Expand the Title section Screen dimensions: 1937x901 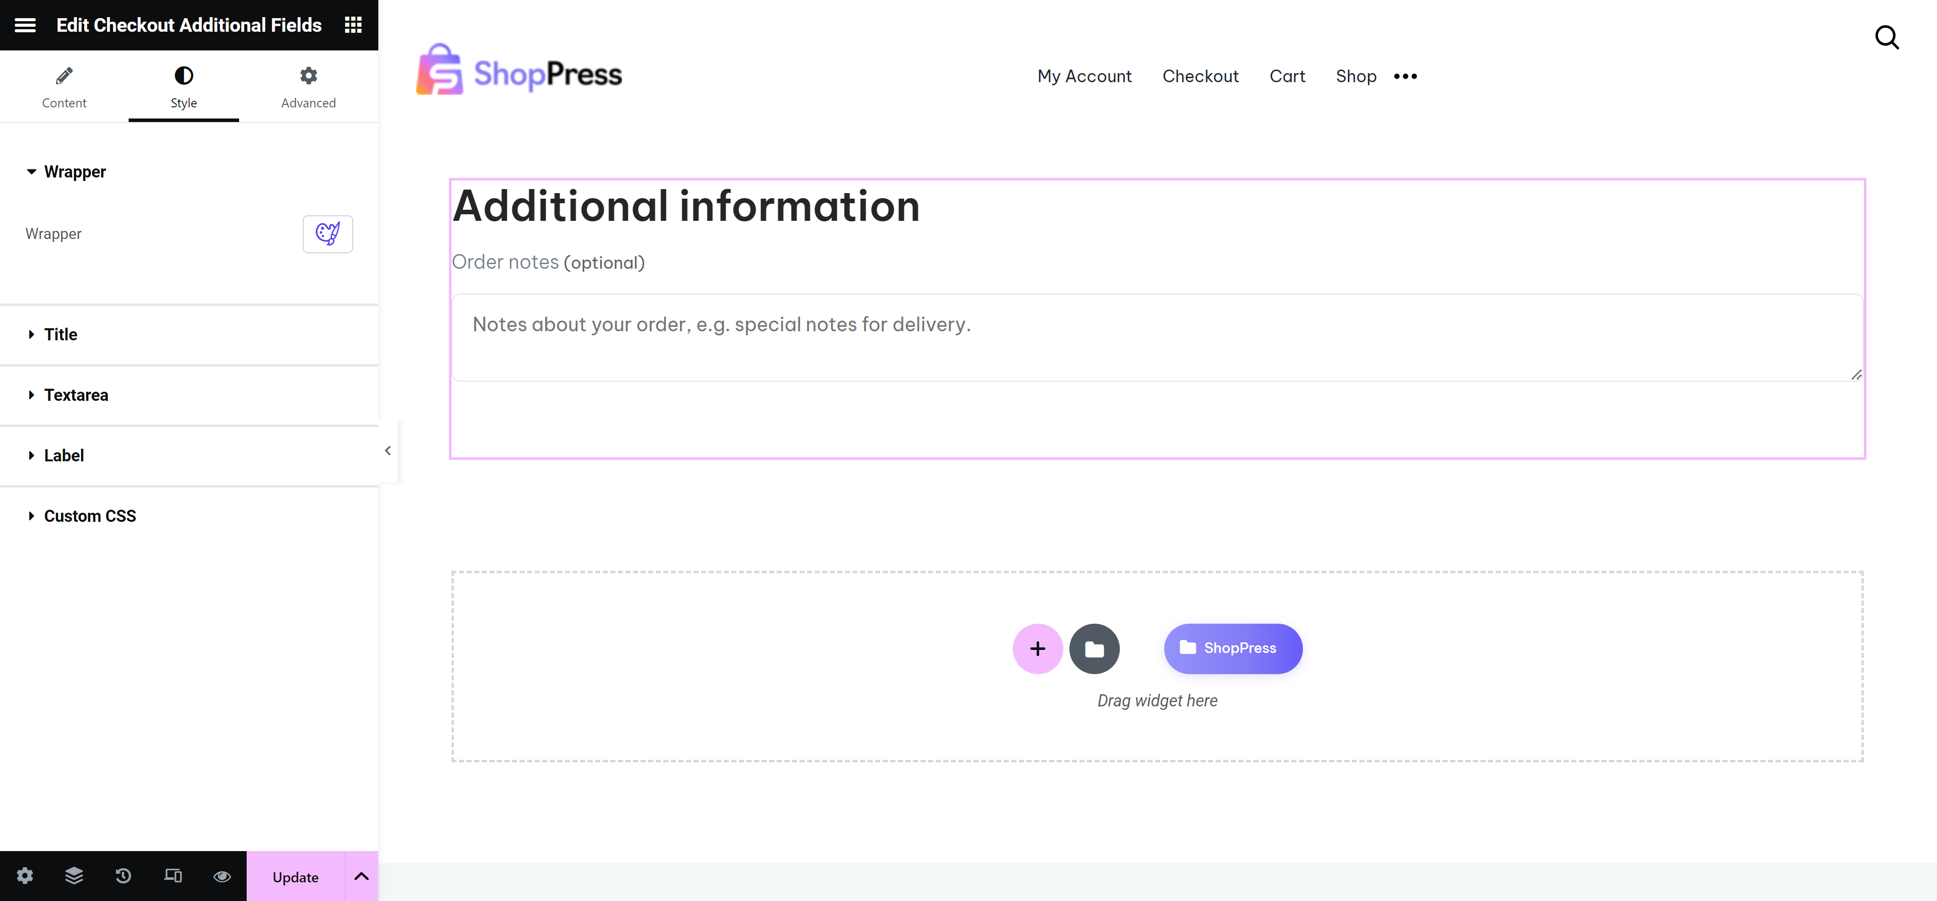point(60,334)
